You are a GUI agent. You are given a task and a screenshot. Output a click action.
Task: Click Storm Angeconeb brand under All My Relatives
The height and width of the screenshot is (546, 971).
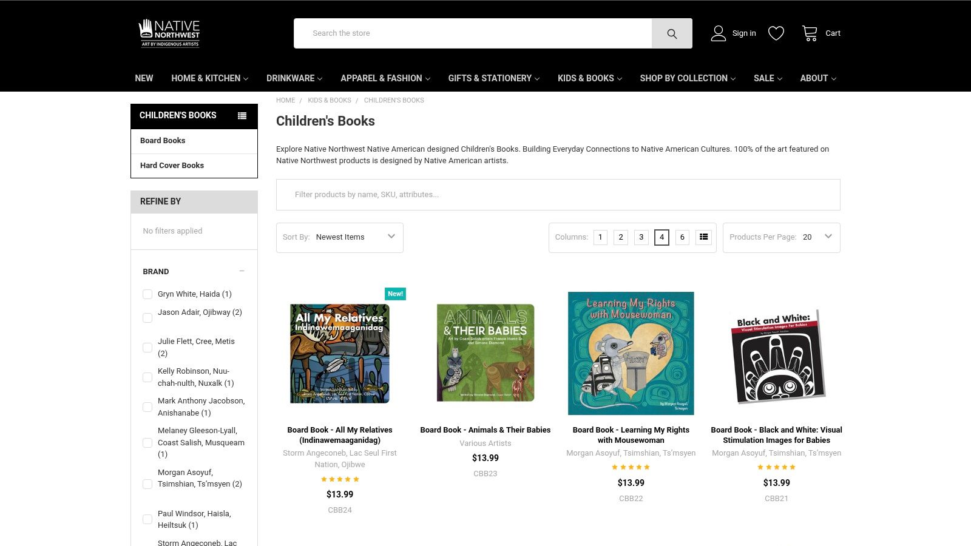coord(340,459)
